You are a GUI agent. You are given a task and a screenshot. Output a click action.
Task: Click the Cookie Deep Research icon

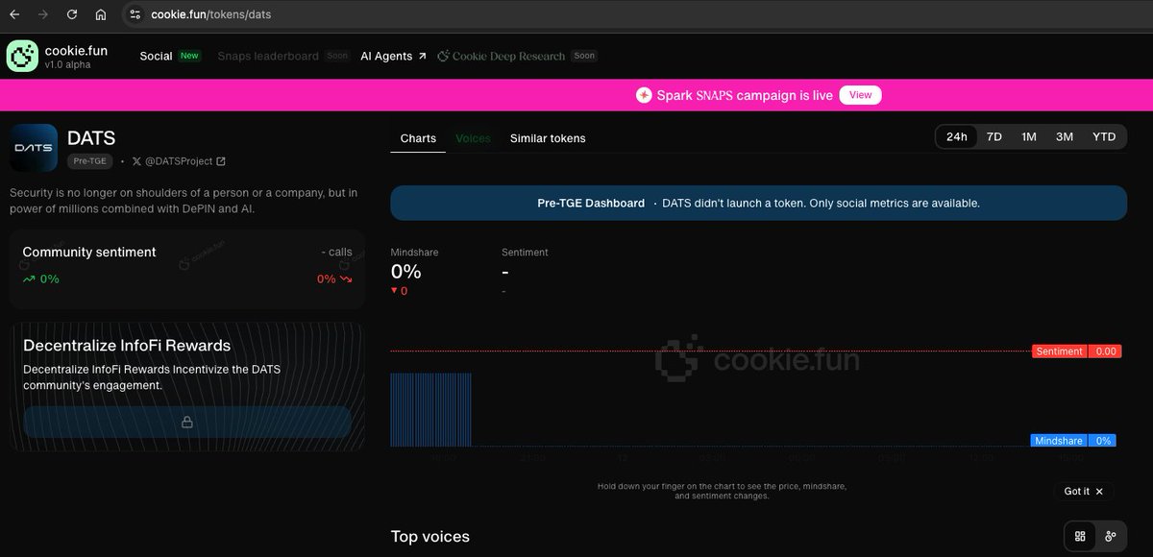(x=443, y=56)
